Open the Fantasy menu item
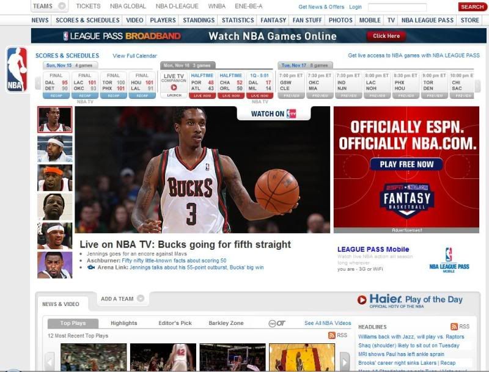Viewport: 489px width, 372px height. pyautogui.click(x=273, y=20)
